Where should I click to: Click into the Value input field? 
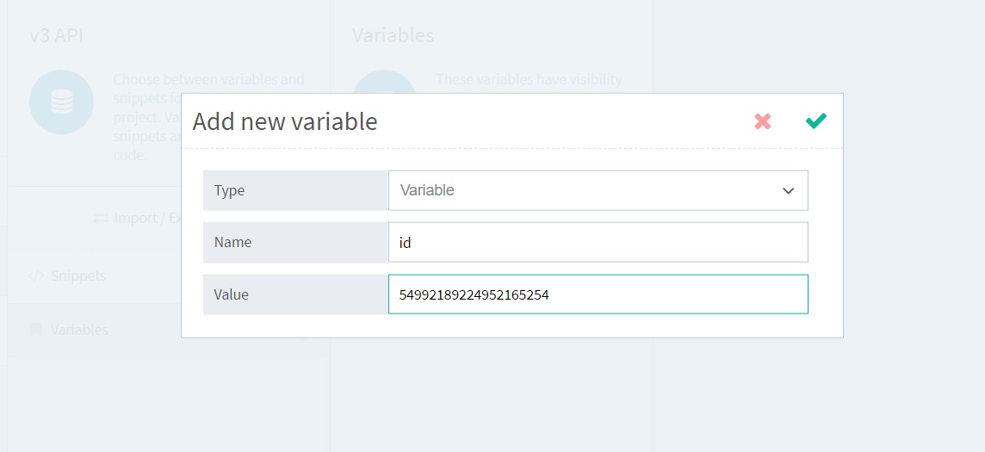(598, 294)
